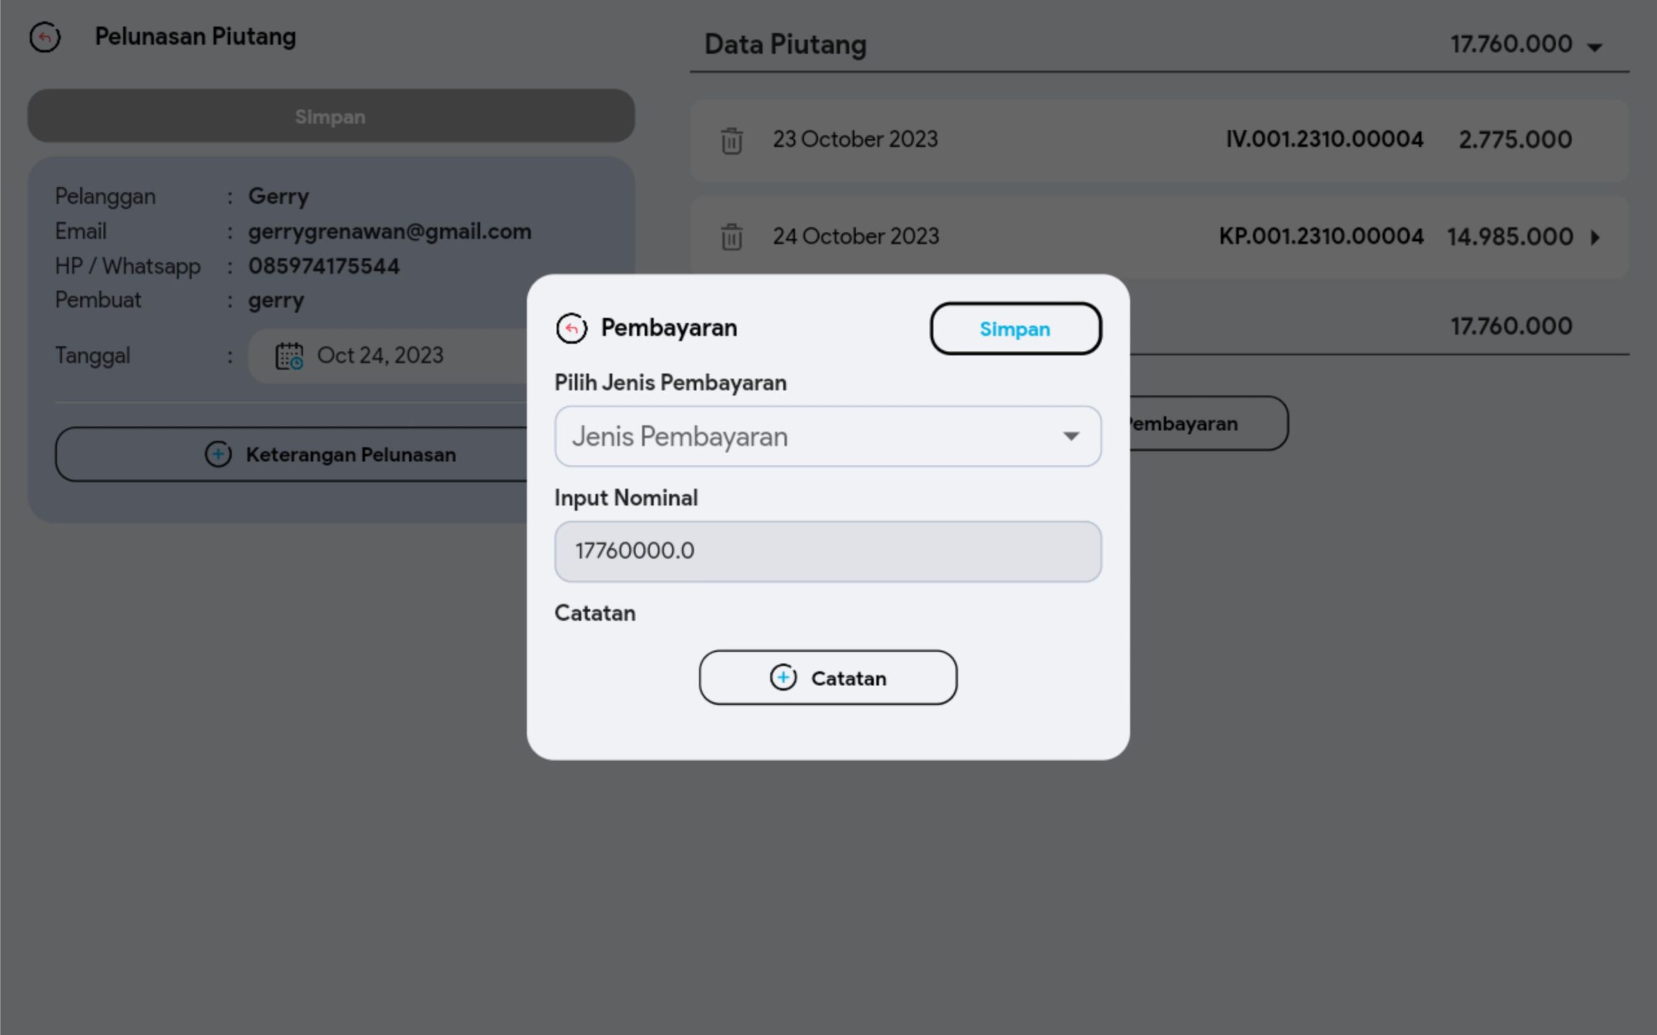Click Simpan button in Pembayaran dialog
This screenshot has height=1035, width=1657.
(x=1015, y=329)
